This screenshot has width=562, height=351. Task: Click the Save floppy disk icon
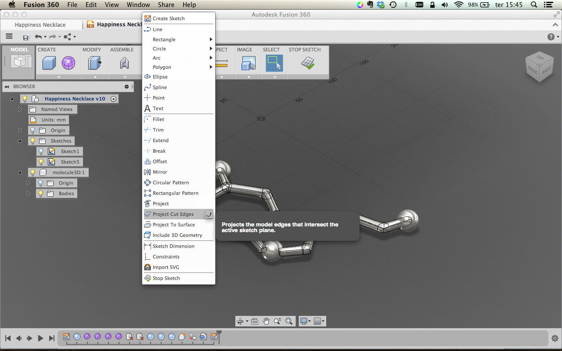click(x=26, y=37)
